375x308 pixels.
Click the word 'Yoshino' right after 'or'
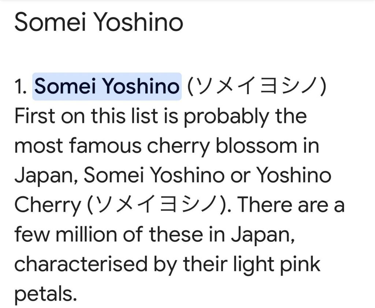pyautogui.click(x=294, y=176)
